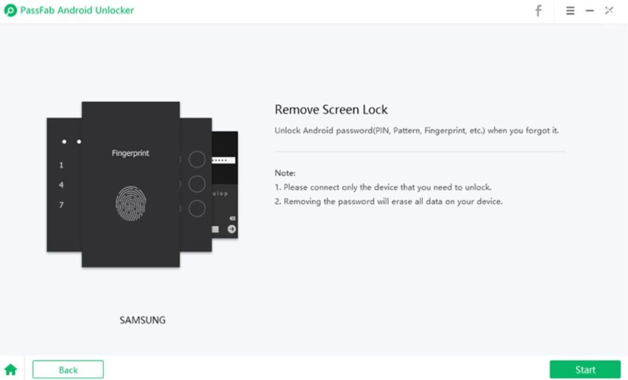Select the top pattern circle
The height and width of the screenshot is (380, 628).
point(197,159)
